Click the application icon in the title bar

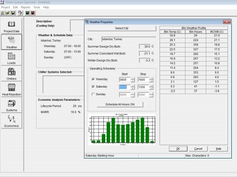point(2,2)
